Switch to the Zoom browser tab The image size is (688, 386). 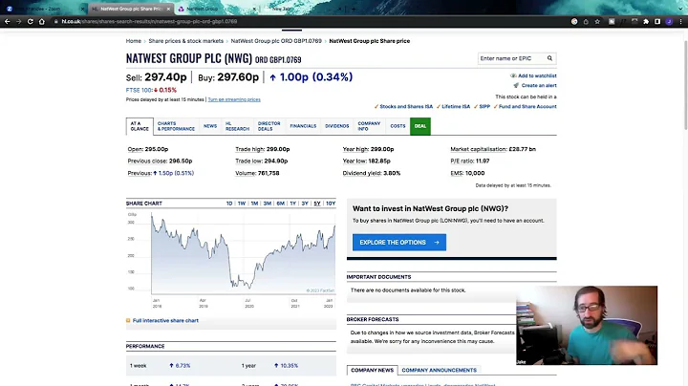pos(43,9)
